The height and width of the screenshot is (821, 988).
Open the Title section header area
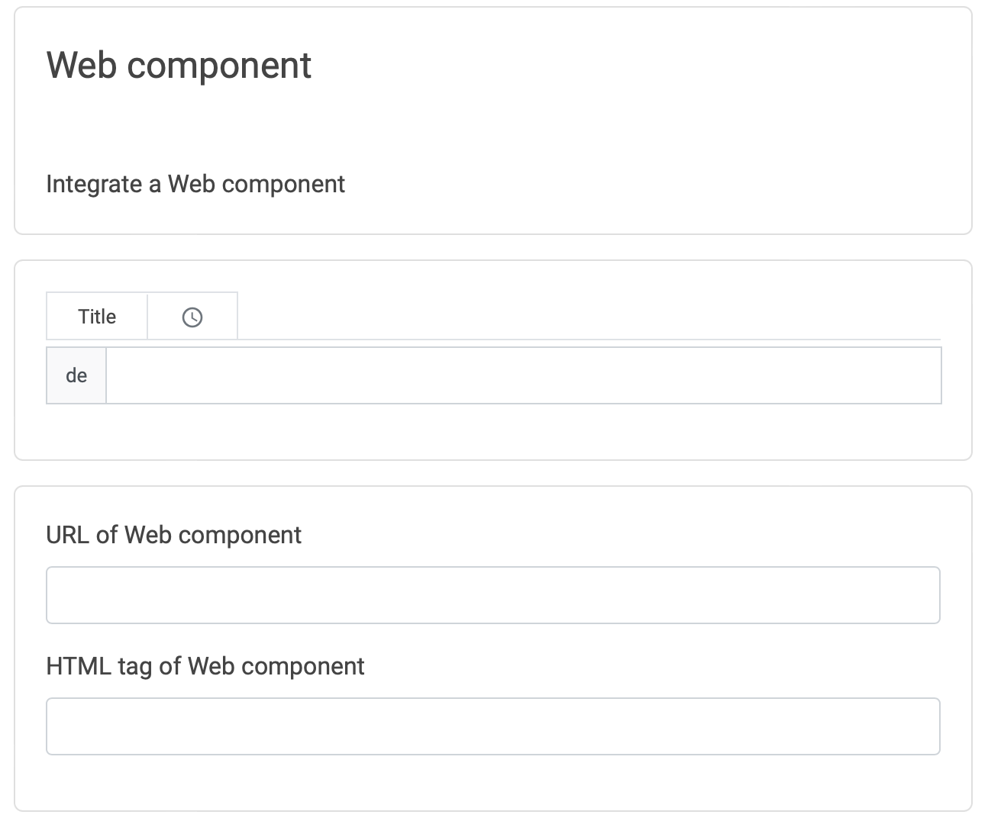96,316
